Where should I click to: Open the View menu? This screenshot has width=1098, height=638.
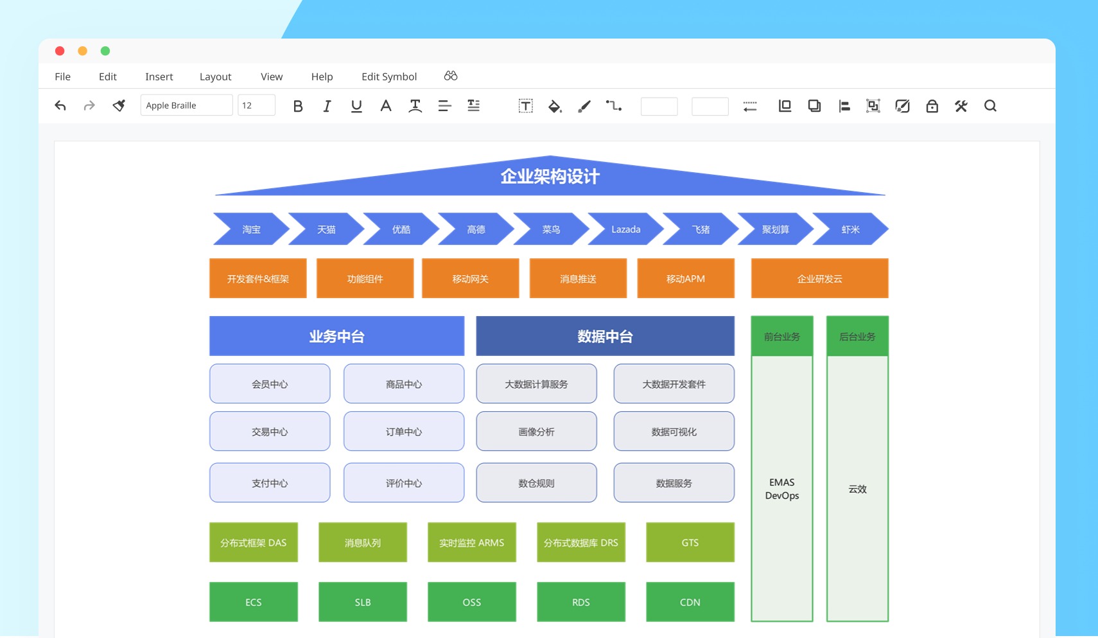click(272, 76)
